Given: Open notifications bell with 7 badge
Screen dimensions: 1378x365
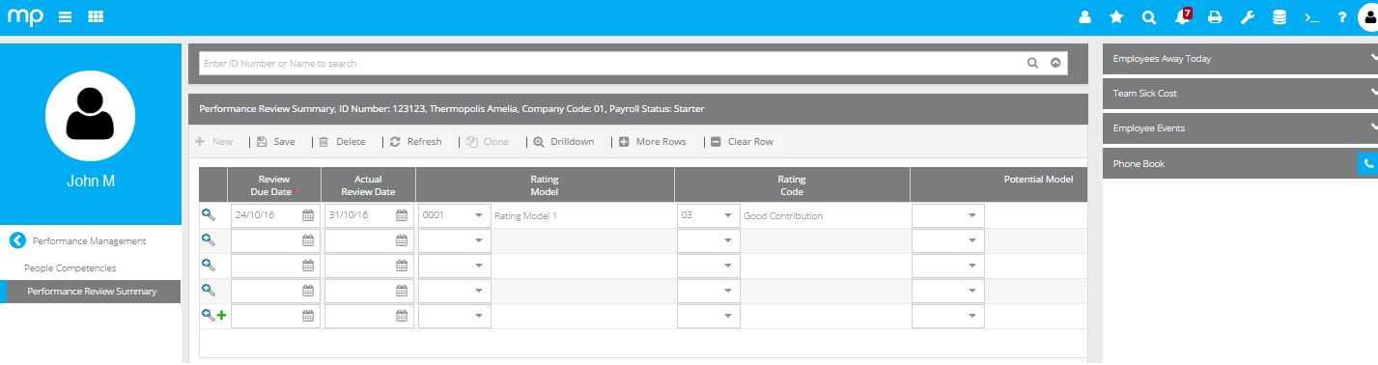Looking at the screenshot, I should click(1182, 16).
